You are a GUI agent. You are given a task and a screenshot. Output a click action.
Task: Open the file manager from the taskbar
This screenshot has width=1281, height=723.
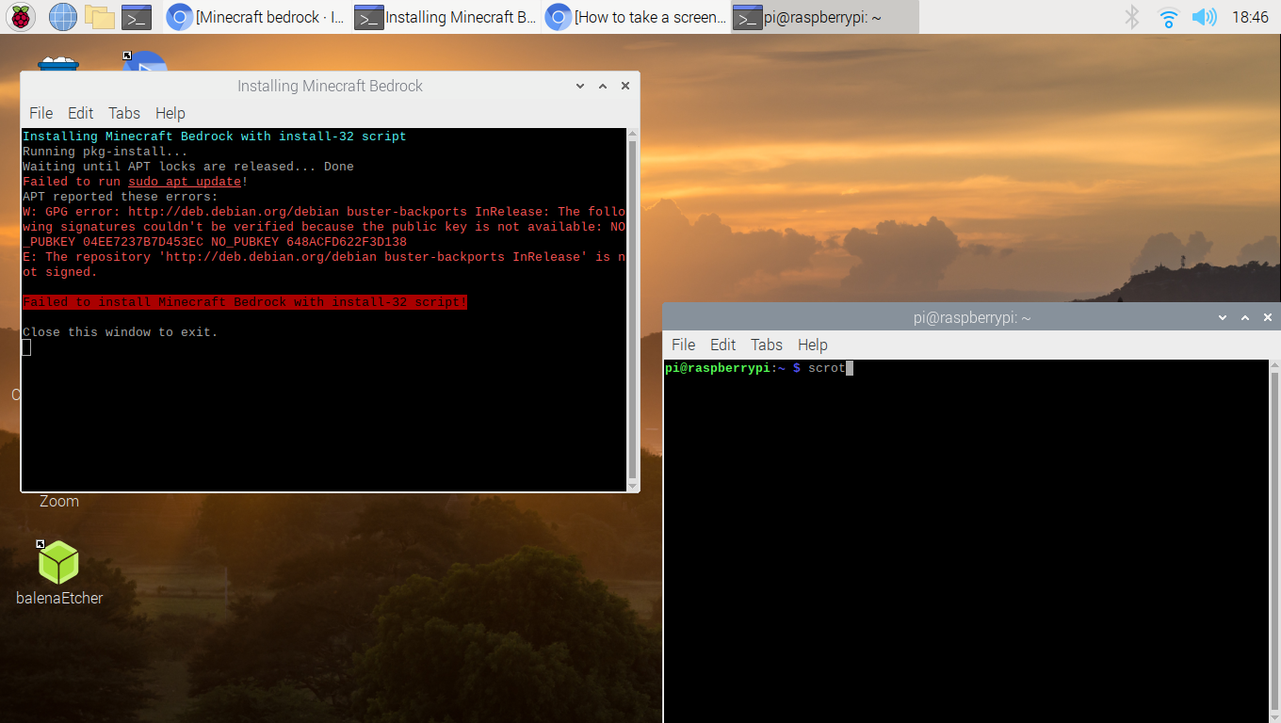(x=99, y=17)
